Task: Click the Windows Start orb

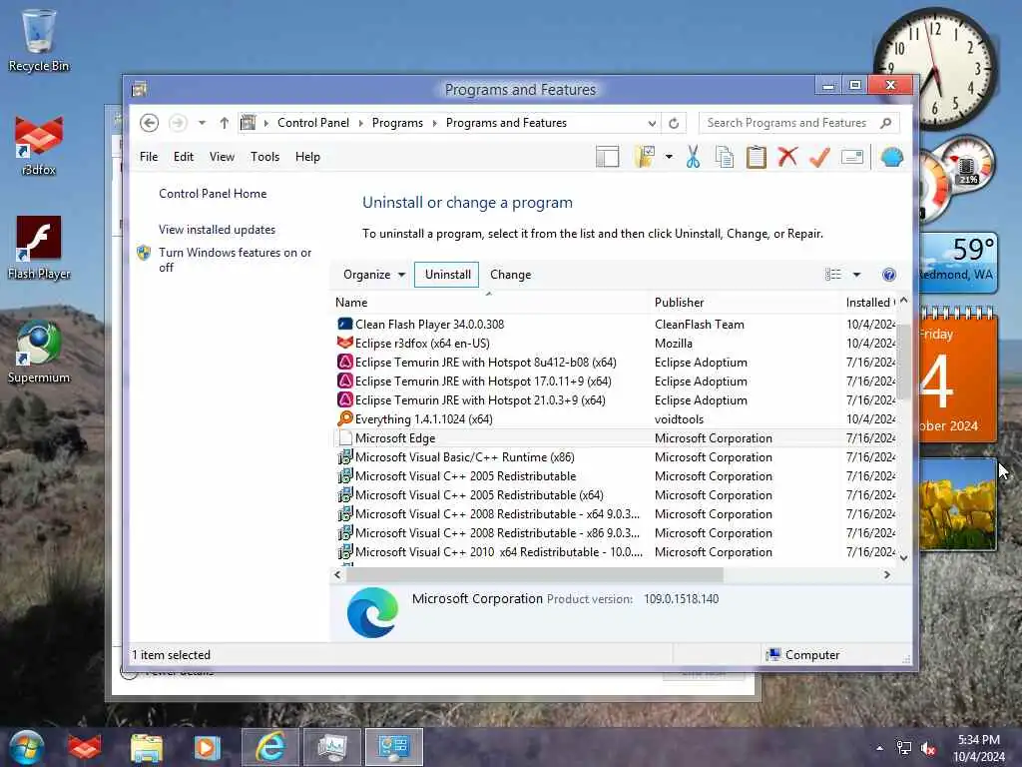Action: point(26,747)
